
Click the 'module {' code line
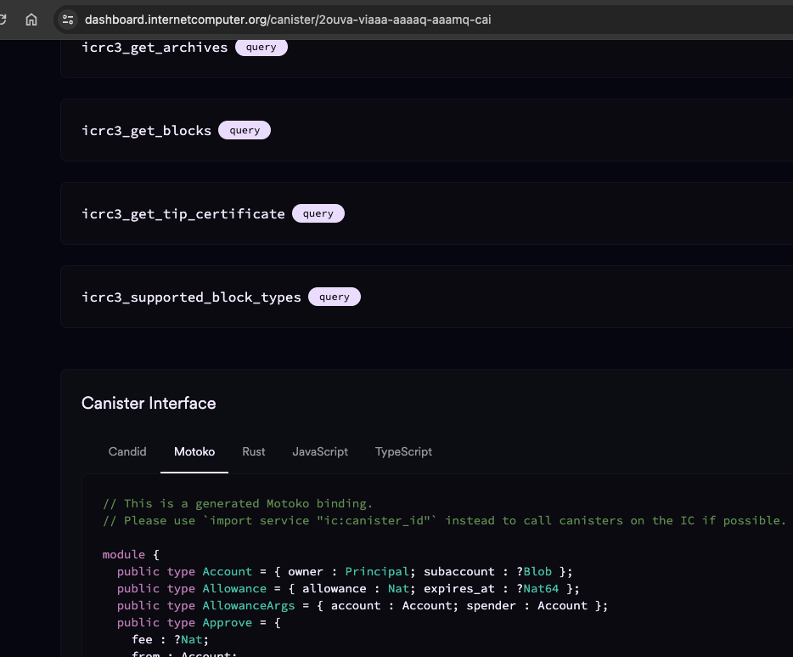[x=131, y=555]
